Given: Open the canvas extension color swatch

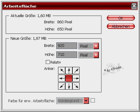Looking at the screenshot, I should (x=93, y=100).
